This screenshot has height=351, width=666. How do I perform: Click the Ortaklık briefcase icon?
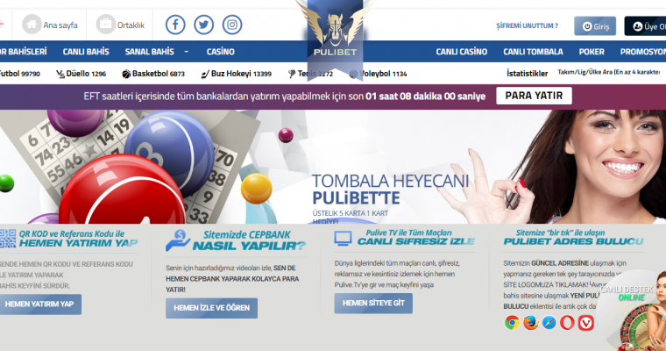pyautogui.click(x=105, y=25)
